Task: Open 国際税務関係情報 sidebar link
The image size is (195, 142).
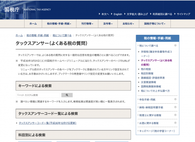Action: point(151,86)
